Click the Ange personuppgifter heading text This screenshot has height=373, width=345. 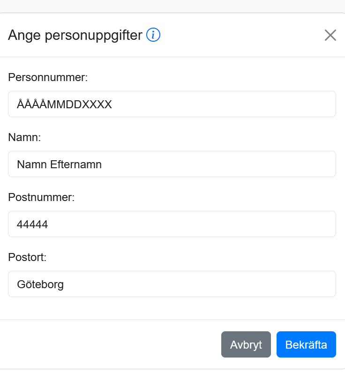tap(75, 35)
